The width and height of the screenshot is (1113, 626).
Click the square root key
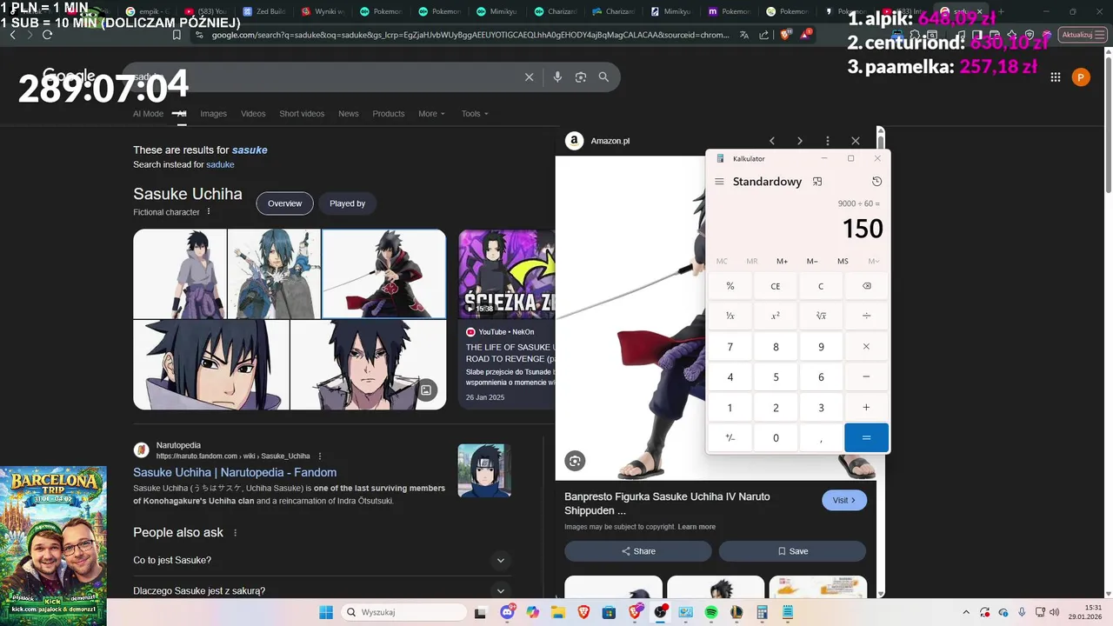821,316
